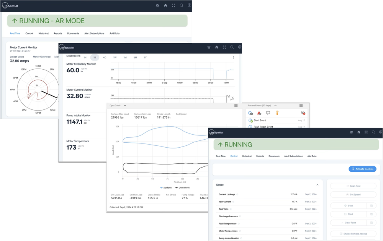Select the 4D most recent time range
This screenshot has width=383, height=241.
105,57
